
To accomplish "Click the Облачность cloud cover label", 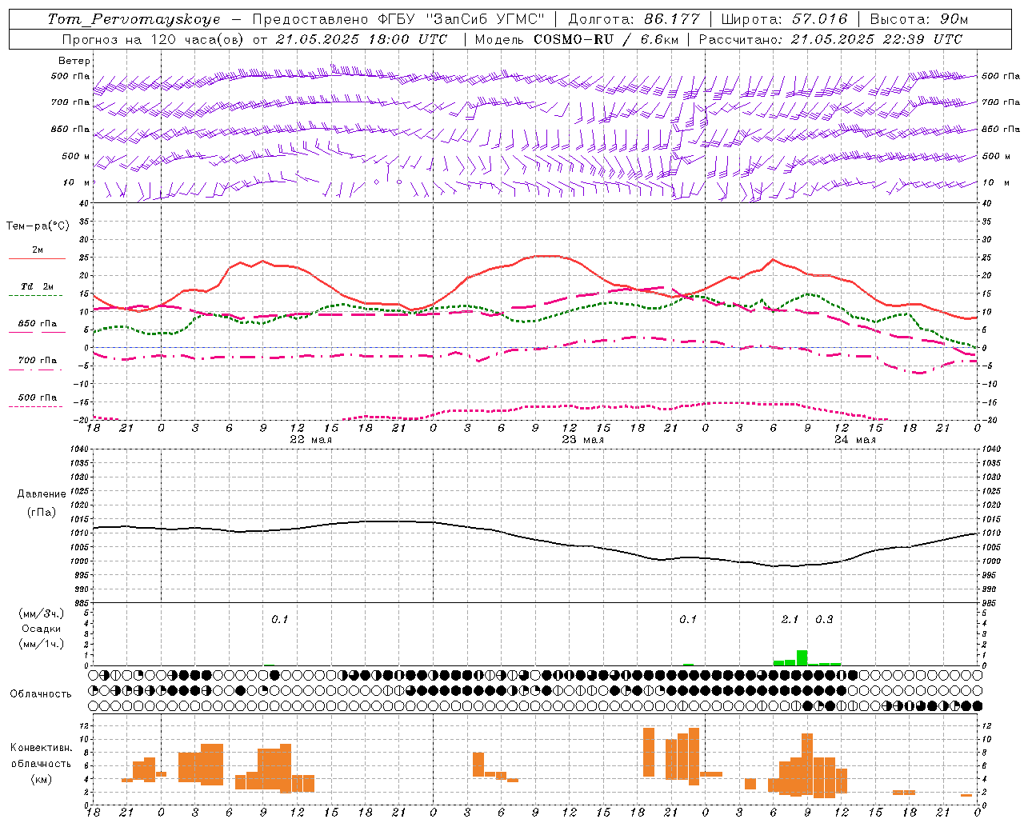I will click(41, 694).
